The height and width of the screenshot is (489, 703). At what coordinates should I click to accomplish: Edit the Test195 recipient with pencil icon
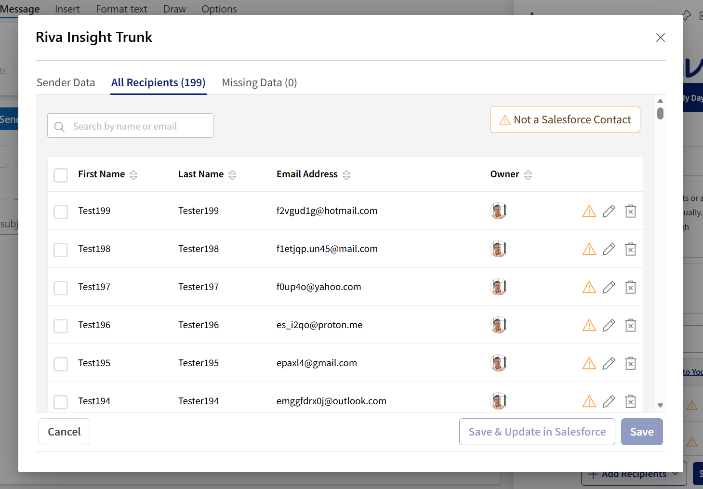point(609,363)
